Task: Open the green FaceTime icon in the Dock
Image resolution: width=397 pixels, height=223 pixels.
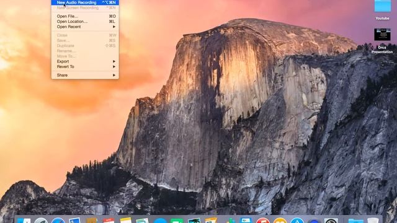Action: pos(177,221)
